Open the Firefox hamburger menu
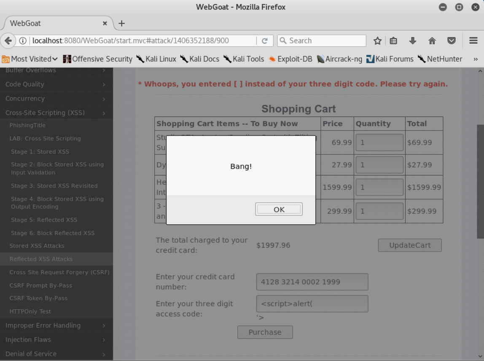 point(473,41)
